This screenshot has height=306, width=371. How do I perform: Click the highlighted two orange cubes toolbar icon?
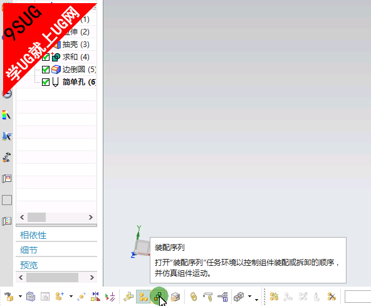click(143, 297)
